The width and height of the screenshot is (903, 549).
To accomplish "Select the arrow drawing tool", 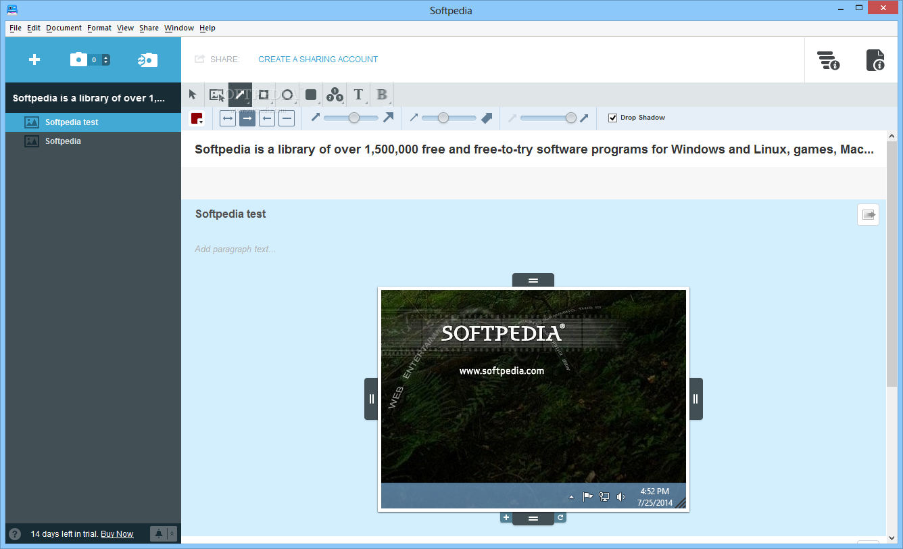I will click(x=240, y=95).
